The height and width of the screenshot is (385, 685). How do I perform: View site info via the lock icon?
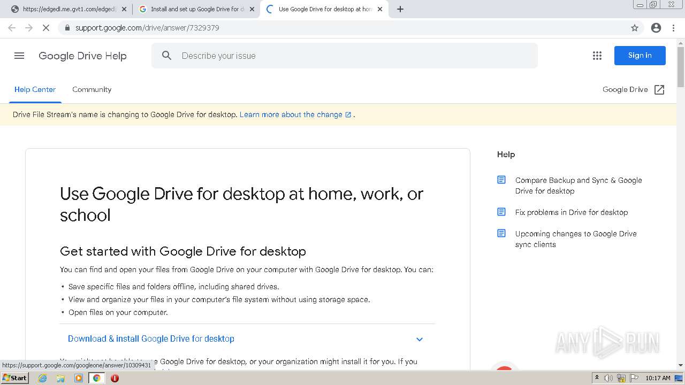tap(67, 28)
